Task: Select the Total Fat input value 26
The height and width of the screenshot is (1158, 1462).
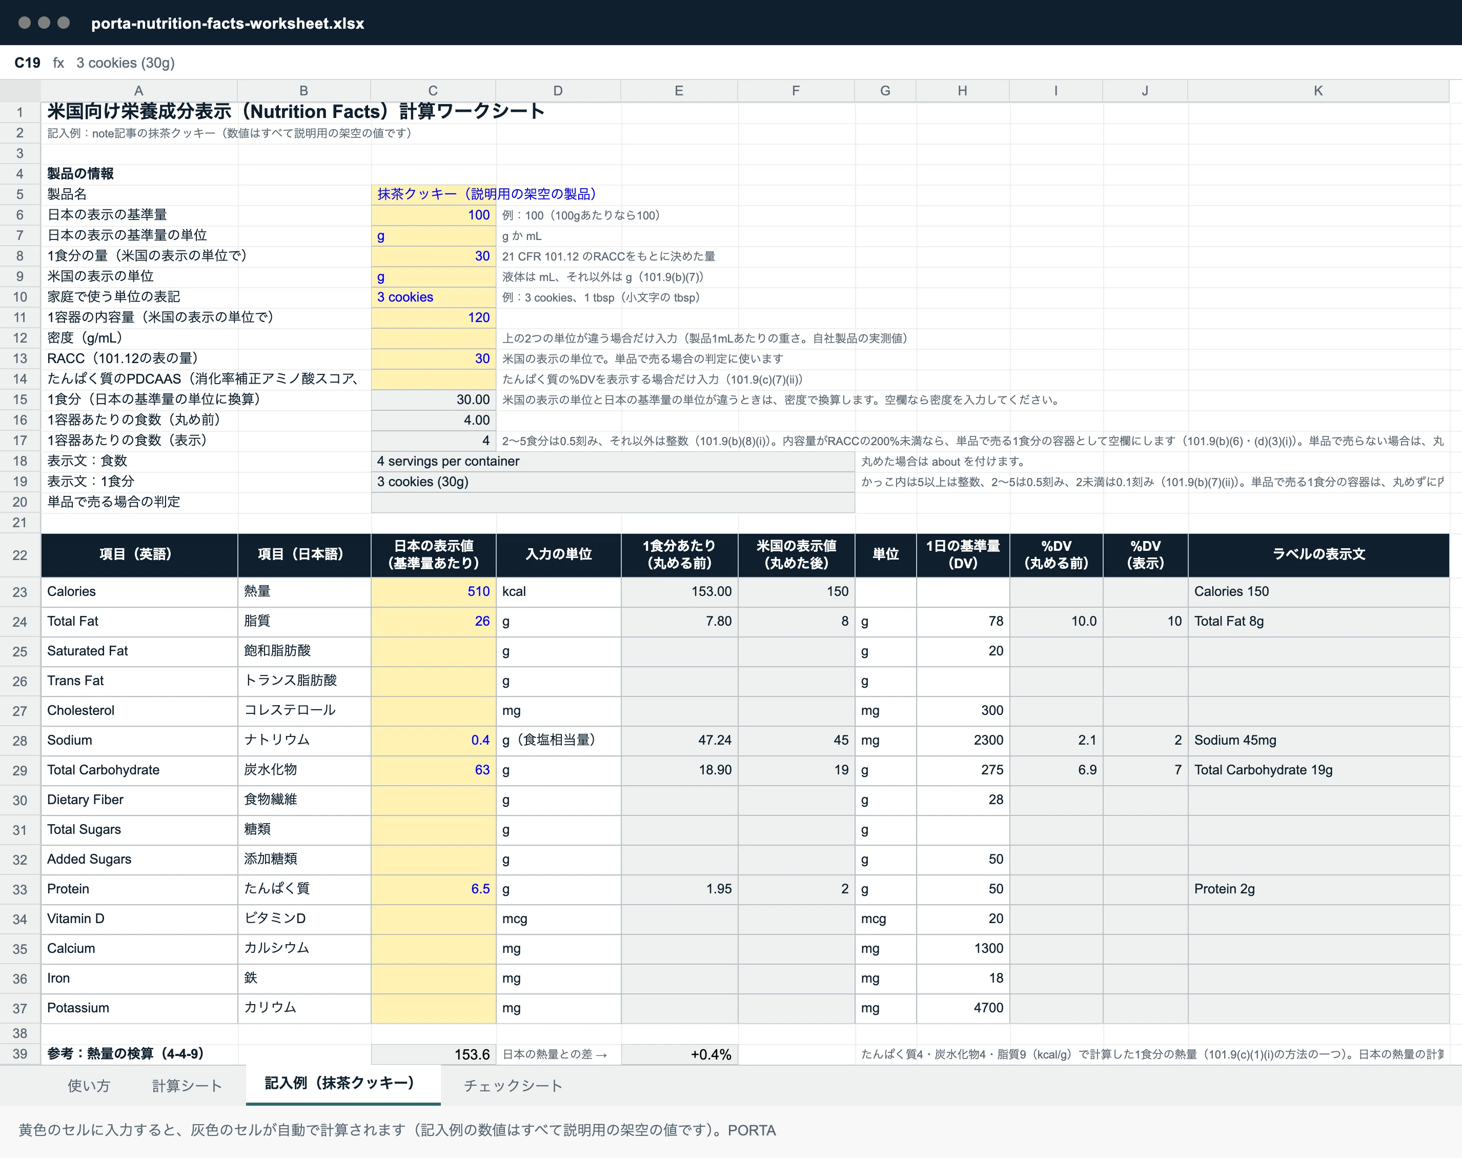Action: 433,621
